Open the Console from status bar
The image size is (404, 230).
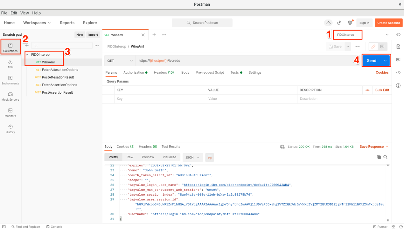[x=54, y=227]
